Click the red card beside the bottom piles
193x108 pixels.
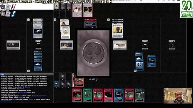(x=79, y=82)
